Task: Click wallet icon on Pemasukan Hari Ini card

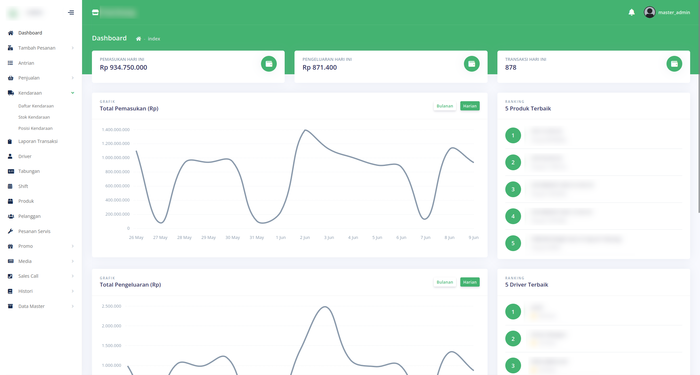Action: pos(269,64)
